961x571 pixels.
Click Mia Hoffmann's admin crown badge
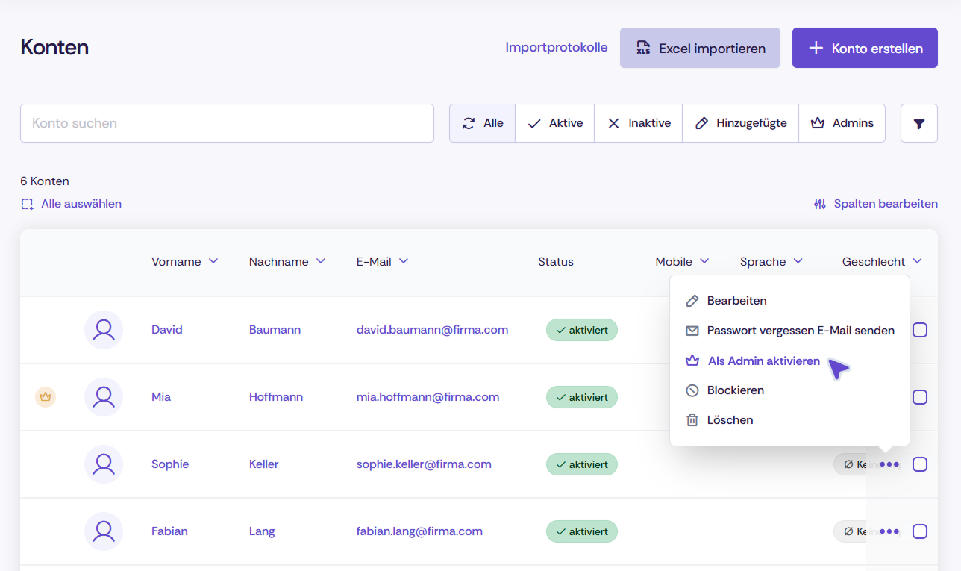[46, 397]
